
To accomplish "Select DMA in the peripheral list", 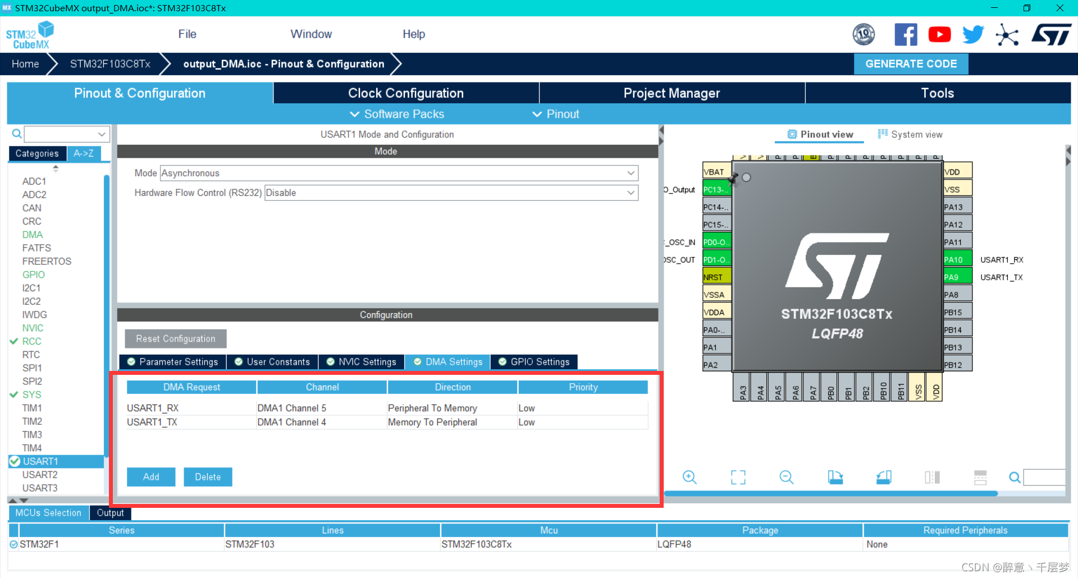I will (33, 235).
